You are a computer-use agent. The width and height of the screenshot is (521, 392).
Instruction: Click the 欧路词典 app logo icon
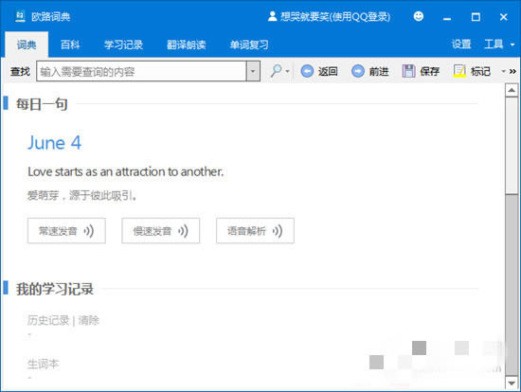[x=20, y=16]
